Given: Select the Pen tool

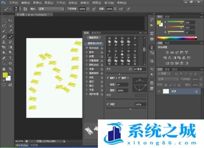Looking at the screenshot, I should (4, 58).
